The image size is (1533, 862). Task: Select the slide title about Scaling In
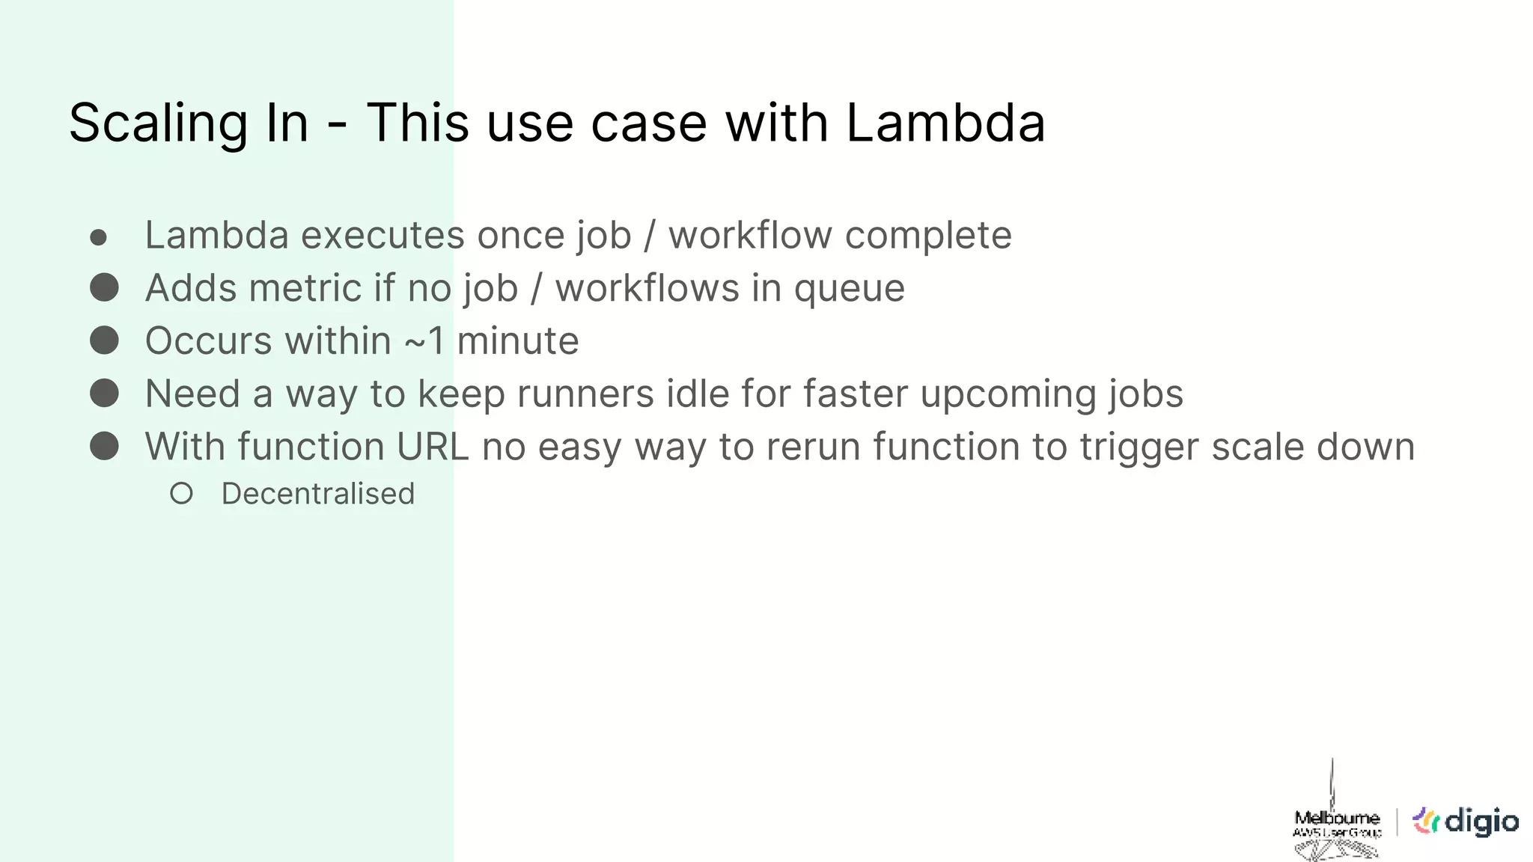click(557, 123)
